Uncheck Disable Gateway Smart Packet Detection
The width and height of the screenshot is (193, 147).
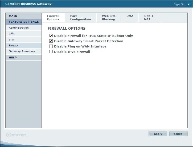point(51,41)
